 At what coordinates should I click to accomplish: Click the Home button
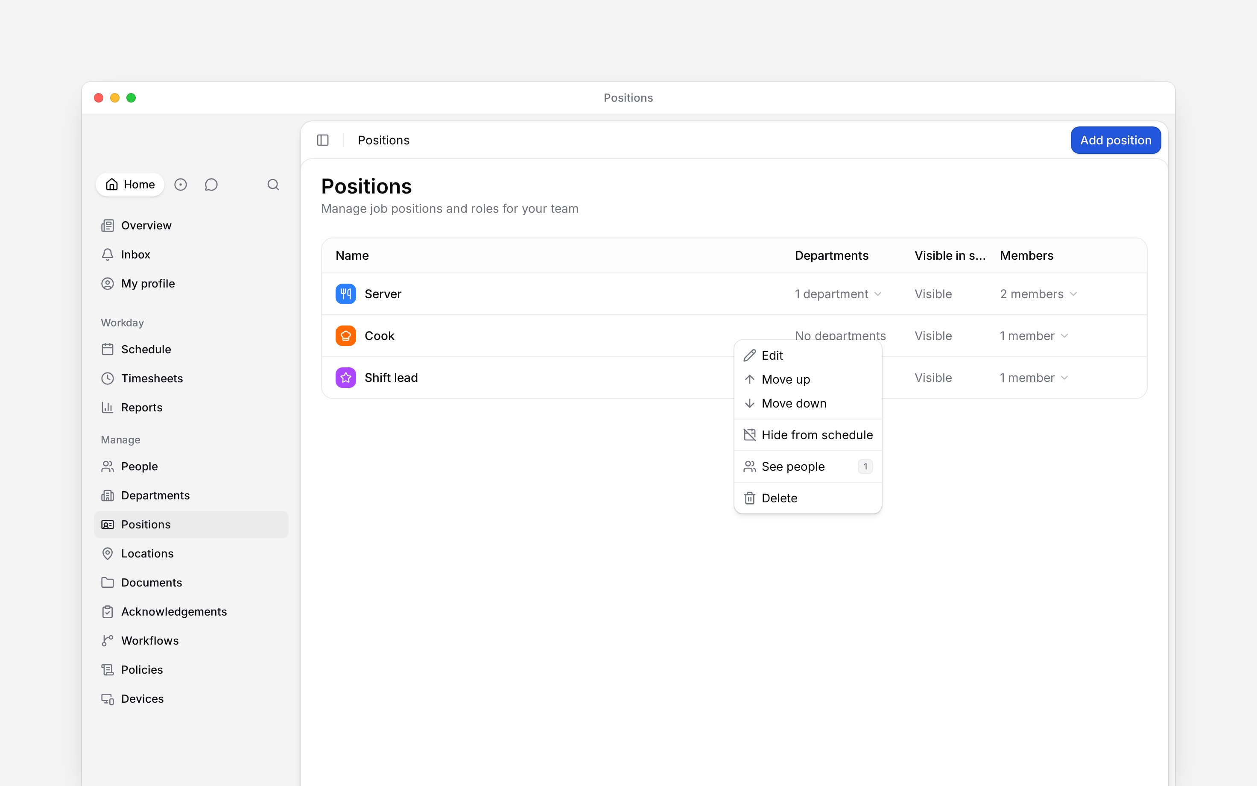pyautogui.click(x=130, y=185)
